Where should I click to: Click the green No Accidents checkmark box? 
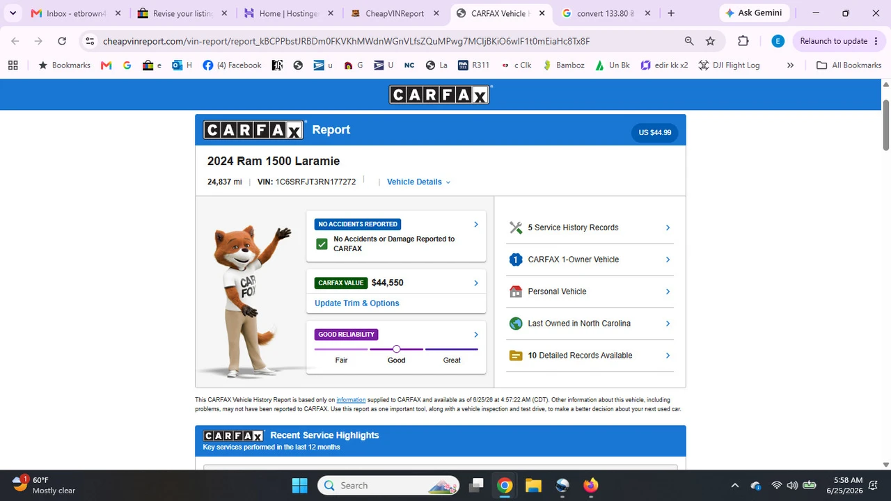click(322, 244)
